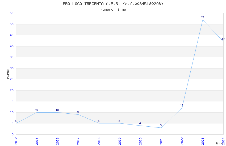This screenshot has width=226, height=146.
Task: Click the y-axis tick label 20
Action: tap(12, 90)
